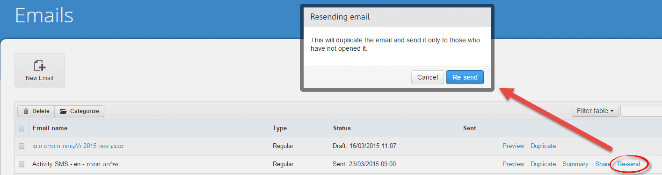The height and width of the screenshot is (175, 662).
Task: Toggle the select-all checkbox in table header
Action: (22, 128)
